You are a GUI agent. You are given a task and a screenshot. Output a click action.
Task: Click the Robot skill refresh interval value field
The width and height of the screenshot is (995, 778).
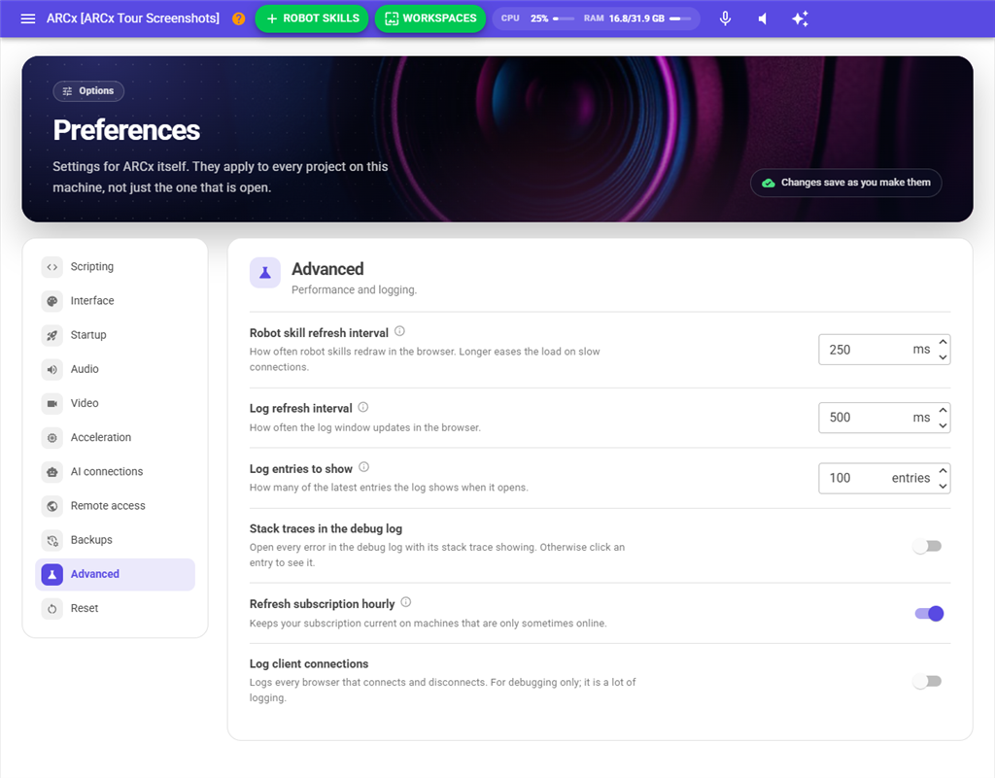click(x=884, y=350)
